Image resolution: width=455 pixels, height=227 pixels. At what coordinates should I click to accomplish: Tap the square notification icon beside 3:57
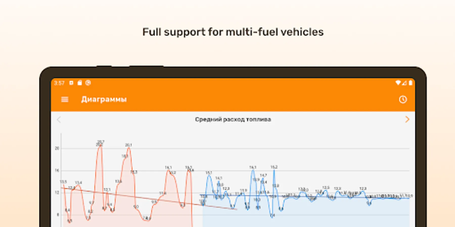[x=71, y=83]
